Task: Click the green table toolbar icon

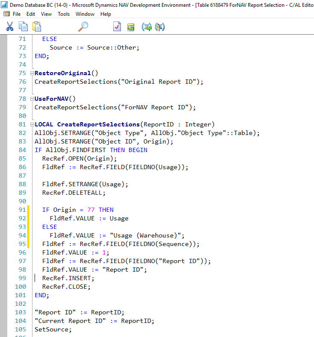Action: (x=131, y=27)
